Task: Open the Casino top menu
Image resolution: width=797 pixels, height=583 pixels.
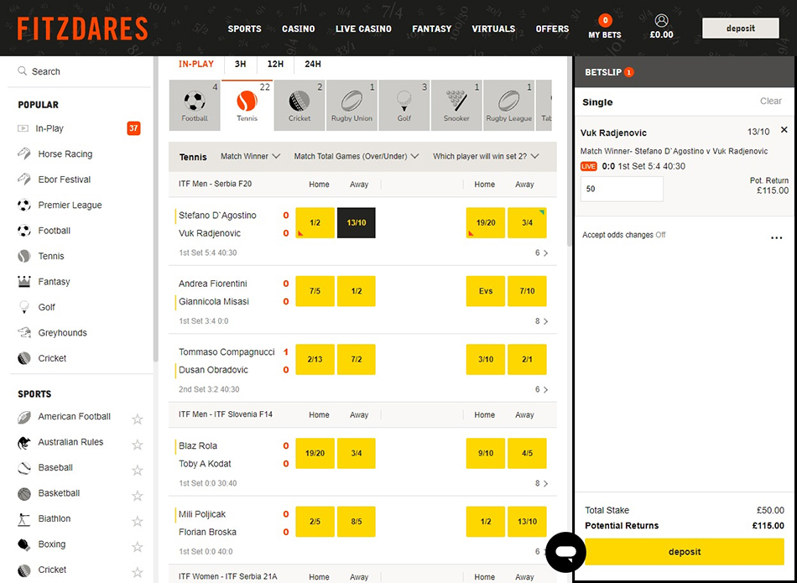Action: click(x=299, y=29)
